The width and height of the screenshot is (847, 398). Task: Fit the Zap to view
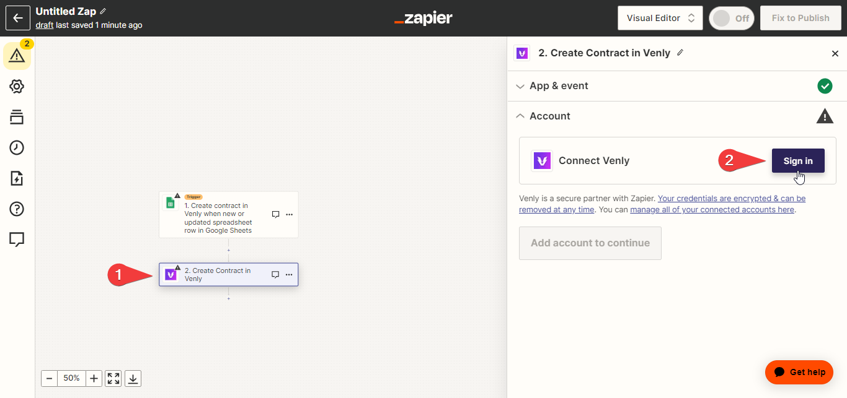tap(113, 378)
